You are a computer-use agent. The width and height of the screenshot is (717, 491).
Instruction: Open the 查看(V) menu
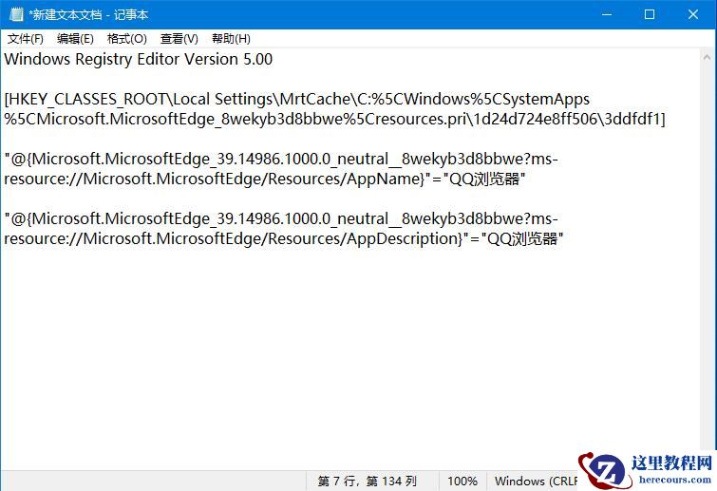coord(179,39)
